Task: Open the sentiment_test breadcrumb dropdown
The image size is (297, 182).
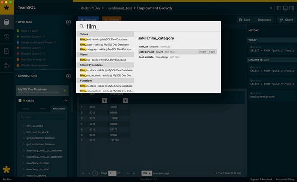Action: [x=119, y=8]
